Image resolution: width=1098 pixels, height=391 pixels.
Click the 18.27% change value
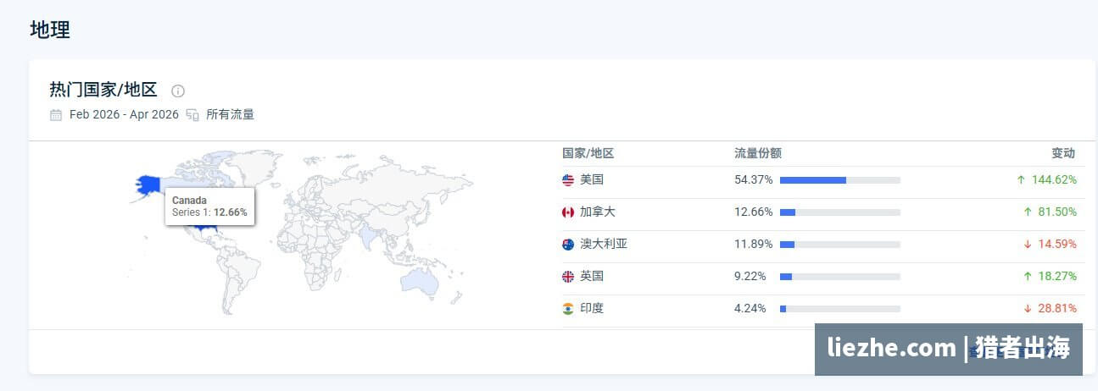coord(1057,277)
